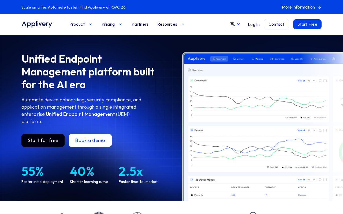Click the Overview breadcrumb below the dashboard nav
The image size is (343, 214).
click(195, 70)
